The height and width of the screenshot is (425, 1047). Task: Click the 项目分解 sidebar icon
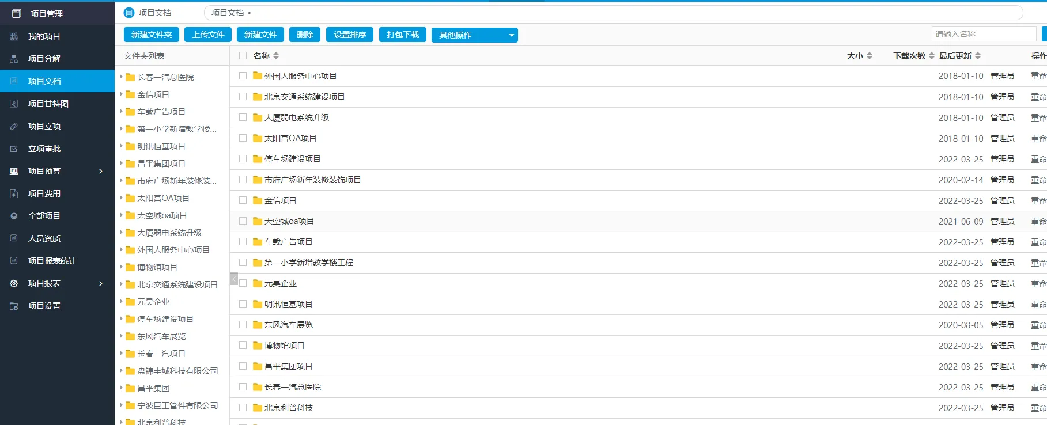14,59
